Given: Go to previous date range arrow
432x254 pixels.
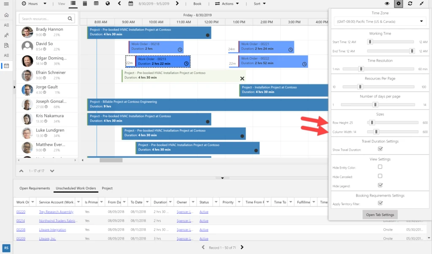Looking at the screenshot, I should pyautogui.click(x=119, y=4).
